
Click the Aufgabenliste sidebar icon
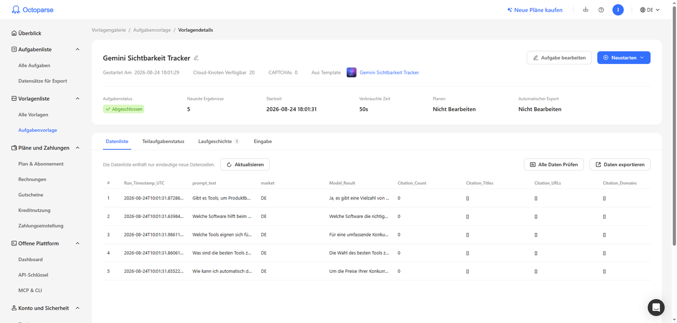[14, 49]
